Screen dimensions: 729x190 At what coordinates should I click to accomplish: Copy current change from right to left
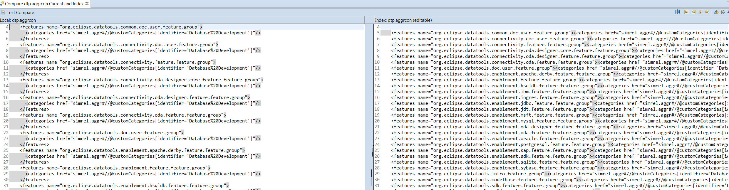707,12
